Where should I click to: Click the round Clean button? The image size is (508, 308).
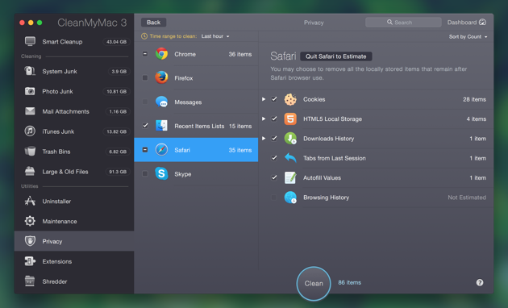pos(314,283)
